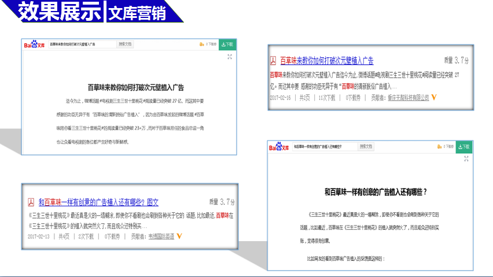Click date 2017-02-13 in search result

[x=38, y=237]
